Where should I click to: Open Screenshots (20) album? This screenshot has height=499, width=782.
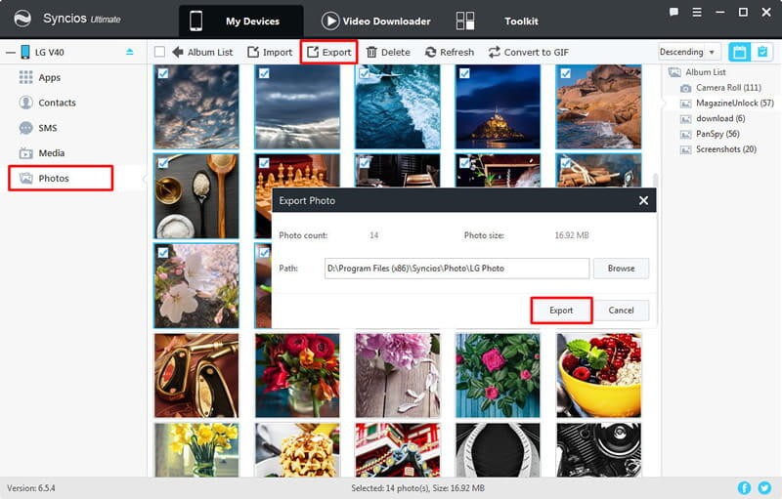pyautogui.click(x=718, y=149)
